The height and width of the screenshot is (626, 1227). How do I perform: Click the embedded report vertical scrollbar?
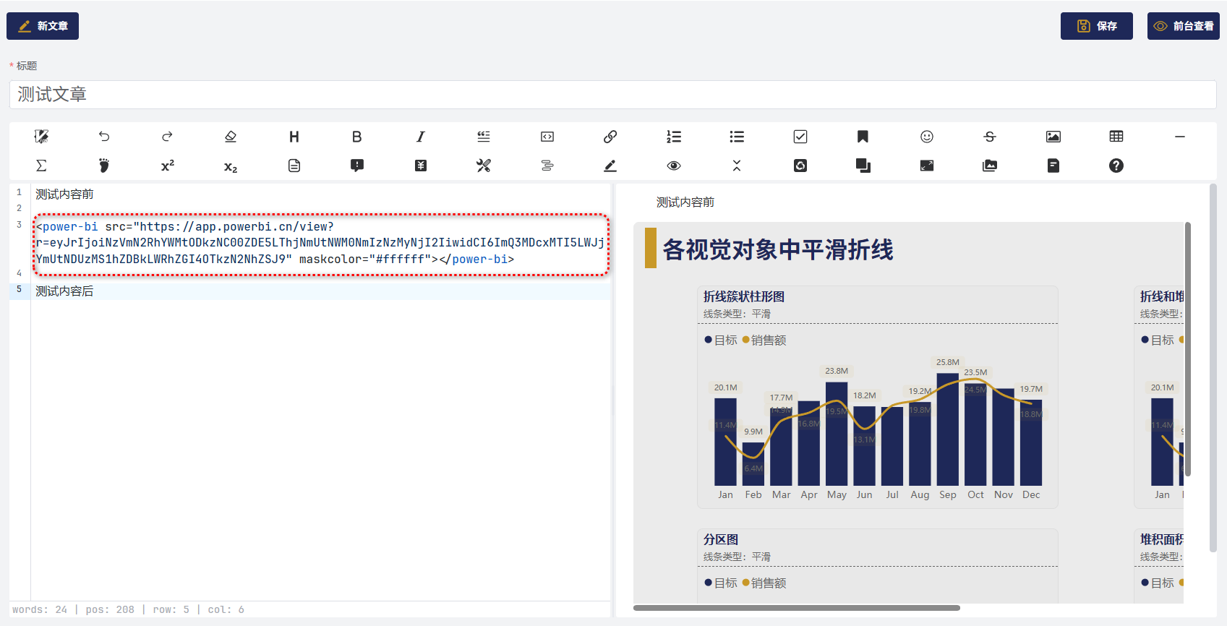click(1187, 349)
